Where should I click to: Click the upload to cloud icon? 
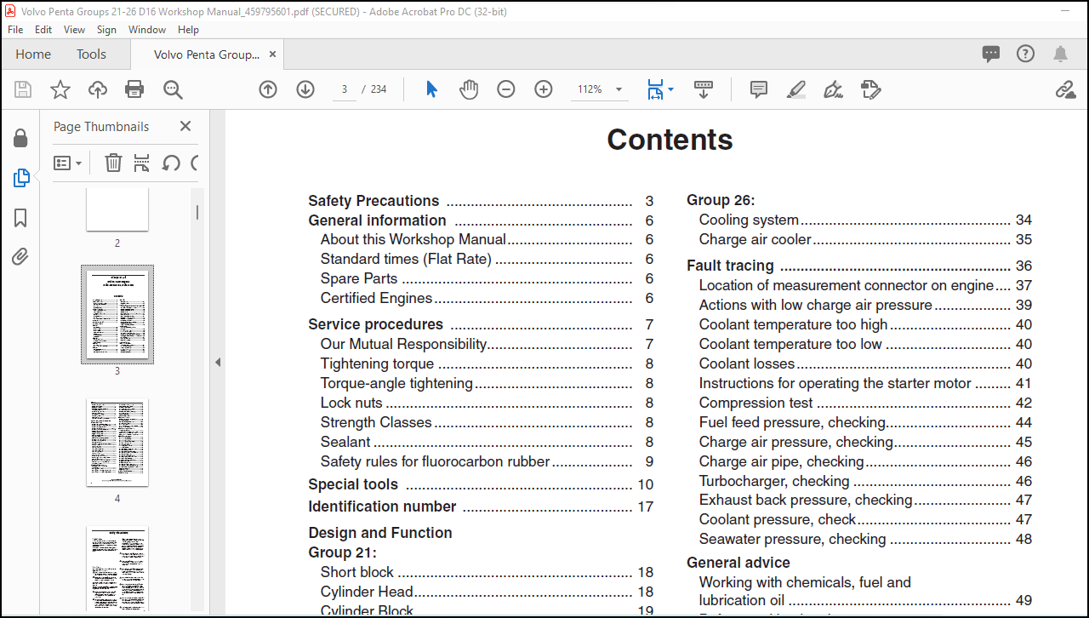click(98, 89)
